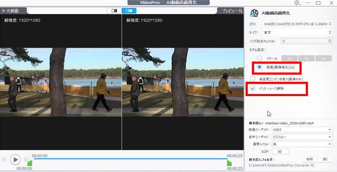337x172 pixels.
Task: Click the drag handle left of play button
Action: coord(5,160)
